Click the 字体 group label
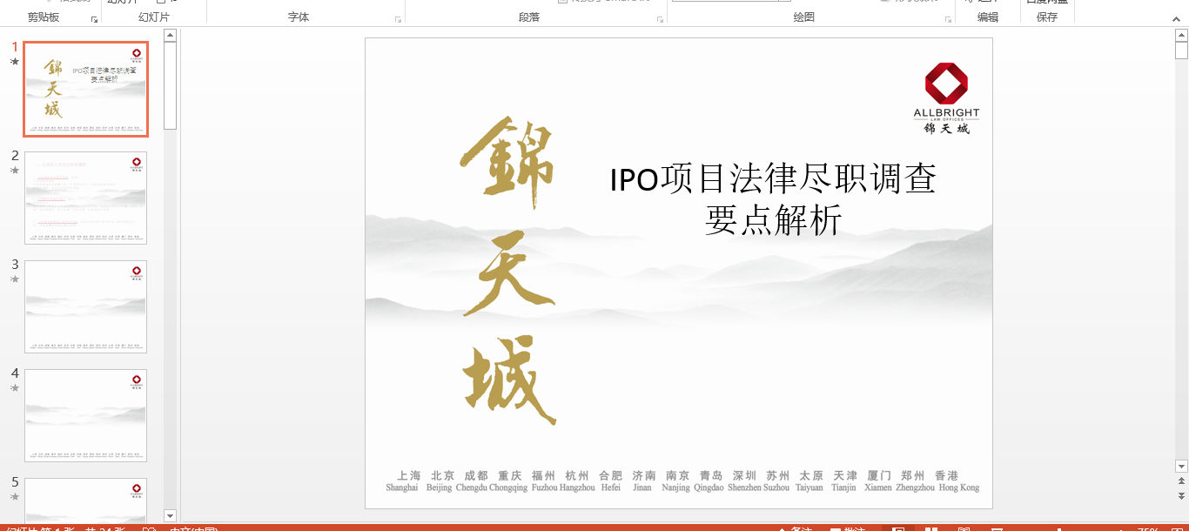Image resolution: width=1189 pixels, height=531 pixels. 299,17
